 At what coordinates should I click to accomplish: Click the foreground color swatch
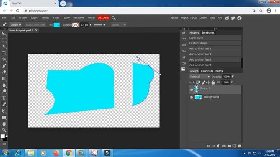pyautogui.click(x=3, y=137)
